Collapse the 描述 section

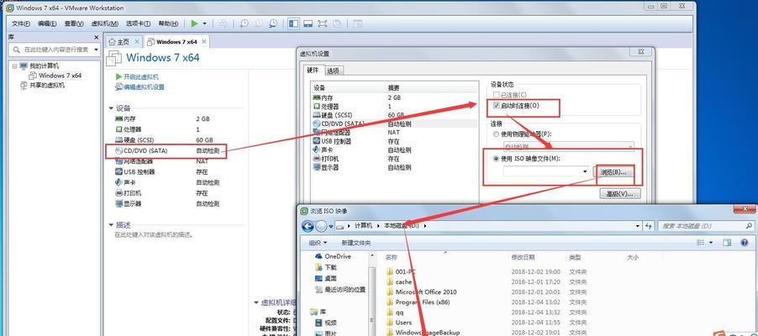pyautogui.click(x=111, y=225)
